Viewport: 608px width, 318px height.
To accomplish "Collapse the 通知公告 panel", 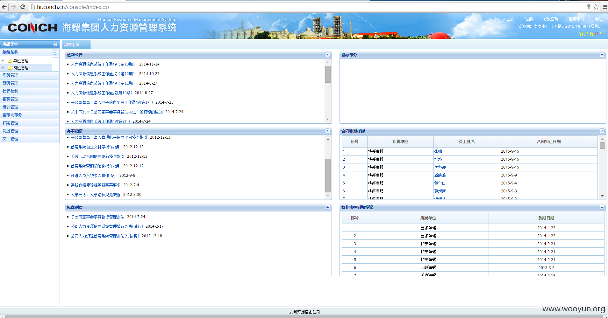I will pyautogui.click(x=327, y=55).
